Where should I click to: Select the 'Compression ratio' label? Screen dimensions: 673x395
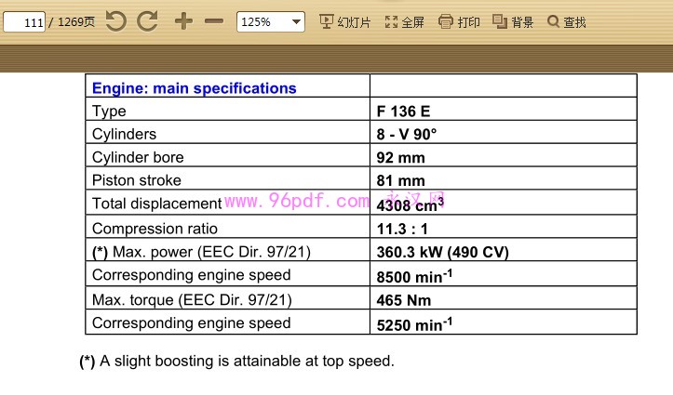point(155,229)
